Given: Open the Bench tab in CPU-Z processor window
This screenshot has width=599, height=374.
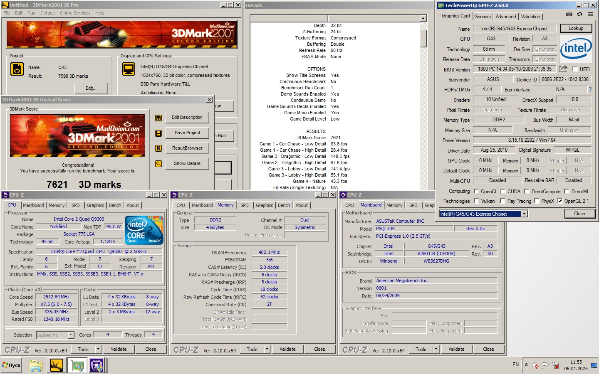Looking at the screenshot, I should point(115,205).
